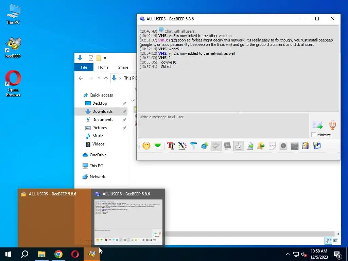The height and width of the screenshot is (261, 348).
Task: Click File Explorer on the taskbar
Action: click(41, 254)
